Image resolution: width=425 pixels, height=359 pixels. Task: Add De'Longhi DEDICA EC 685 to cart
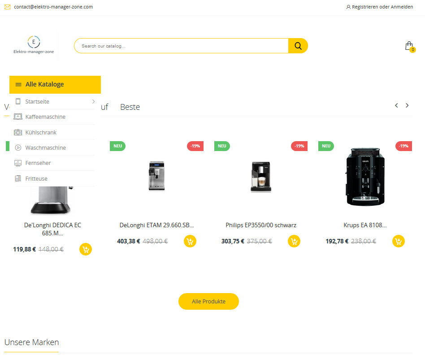(x=86, y=249)
